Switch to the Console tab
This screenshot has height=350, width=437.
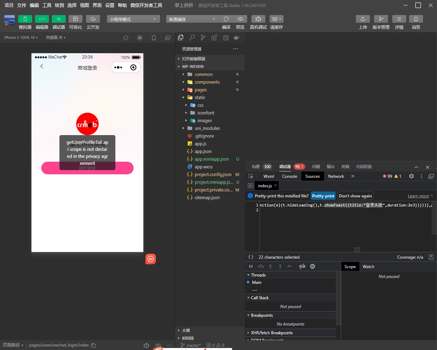[x=290, y=176]
